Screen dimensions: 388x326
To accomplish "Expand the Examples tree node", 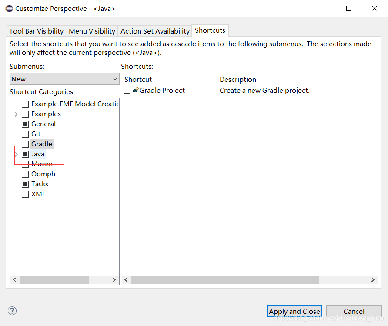I will point(16,114).
